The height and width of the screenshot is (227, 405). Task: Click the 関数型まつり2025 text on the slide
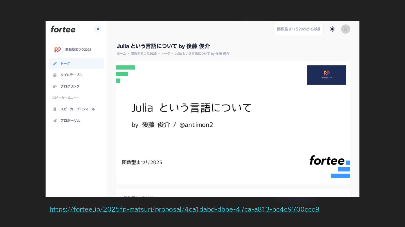pos(142,162)
